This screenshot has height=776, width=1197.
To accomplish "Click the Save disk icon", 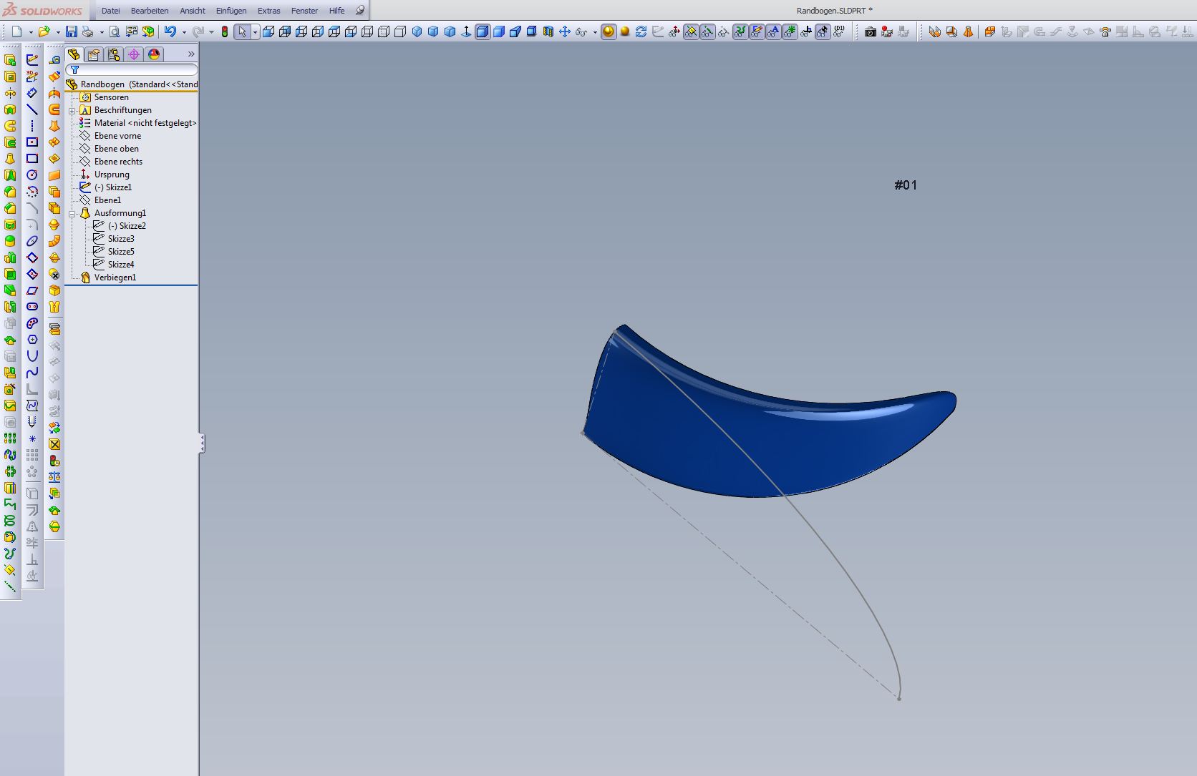I will [71, 31].
